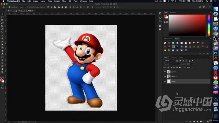The height and width of the screenshot is (123, 219).
Task: Hide Layer 2 with its eye icon
Action: click(x=165, y=81)
